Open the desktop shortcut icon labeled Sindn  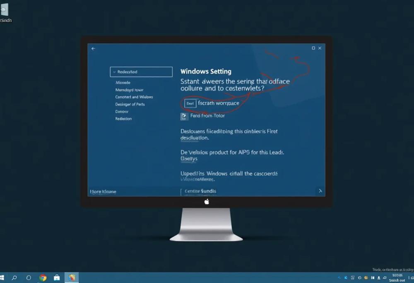point(5,13)
